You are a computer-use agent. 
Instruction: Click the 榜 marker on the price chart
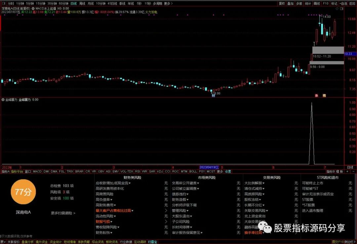324,95
